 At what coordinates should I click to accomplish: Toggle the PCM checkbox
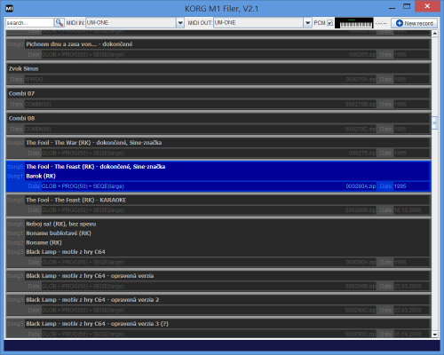point(330,23)
